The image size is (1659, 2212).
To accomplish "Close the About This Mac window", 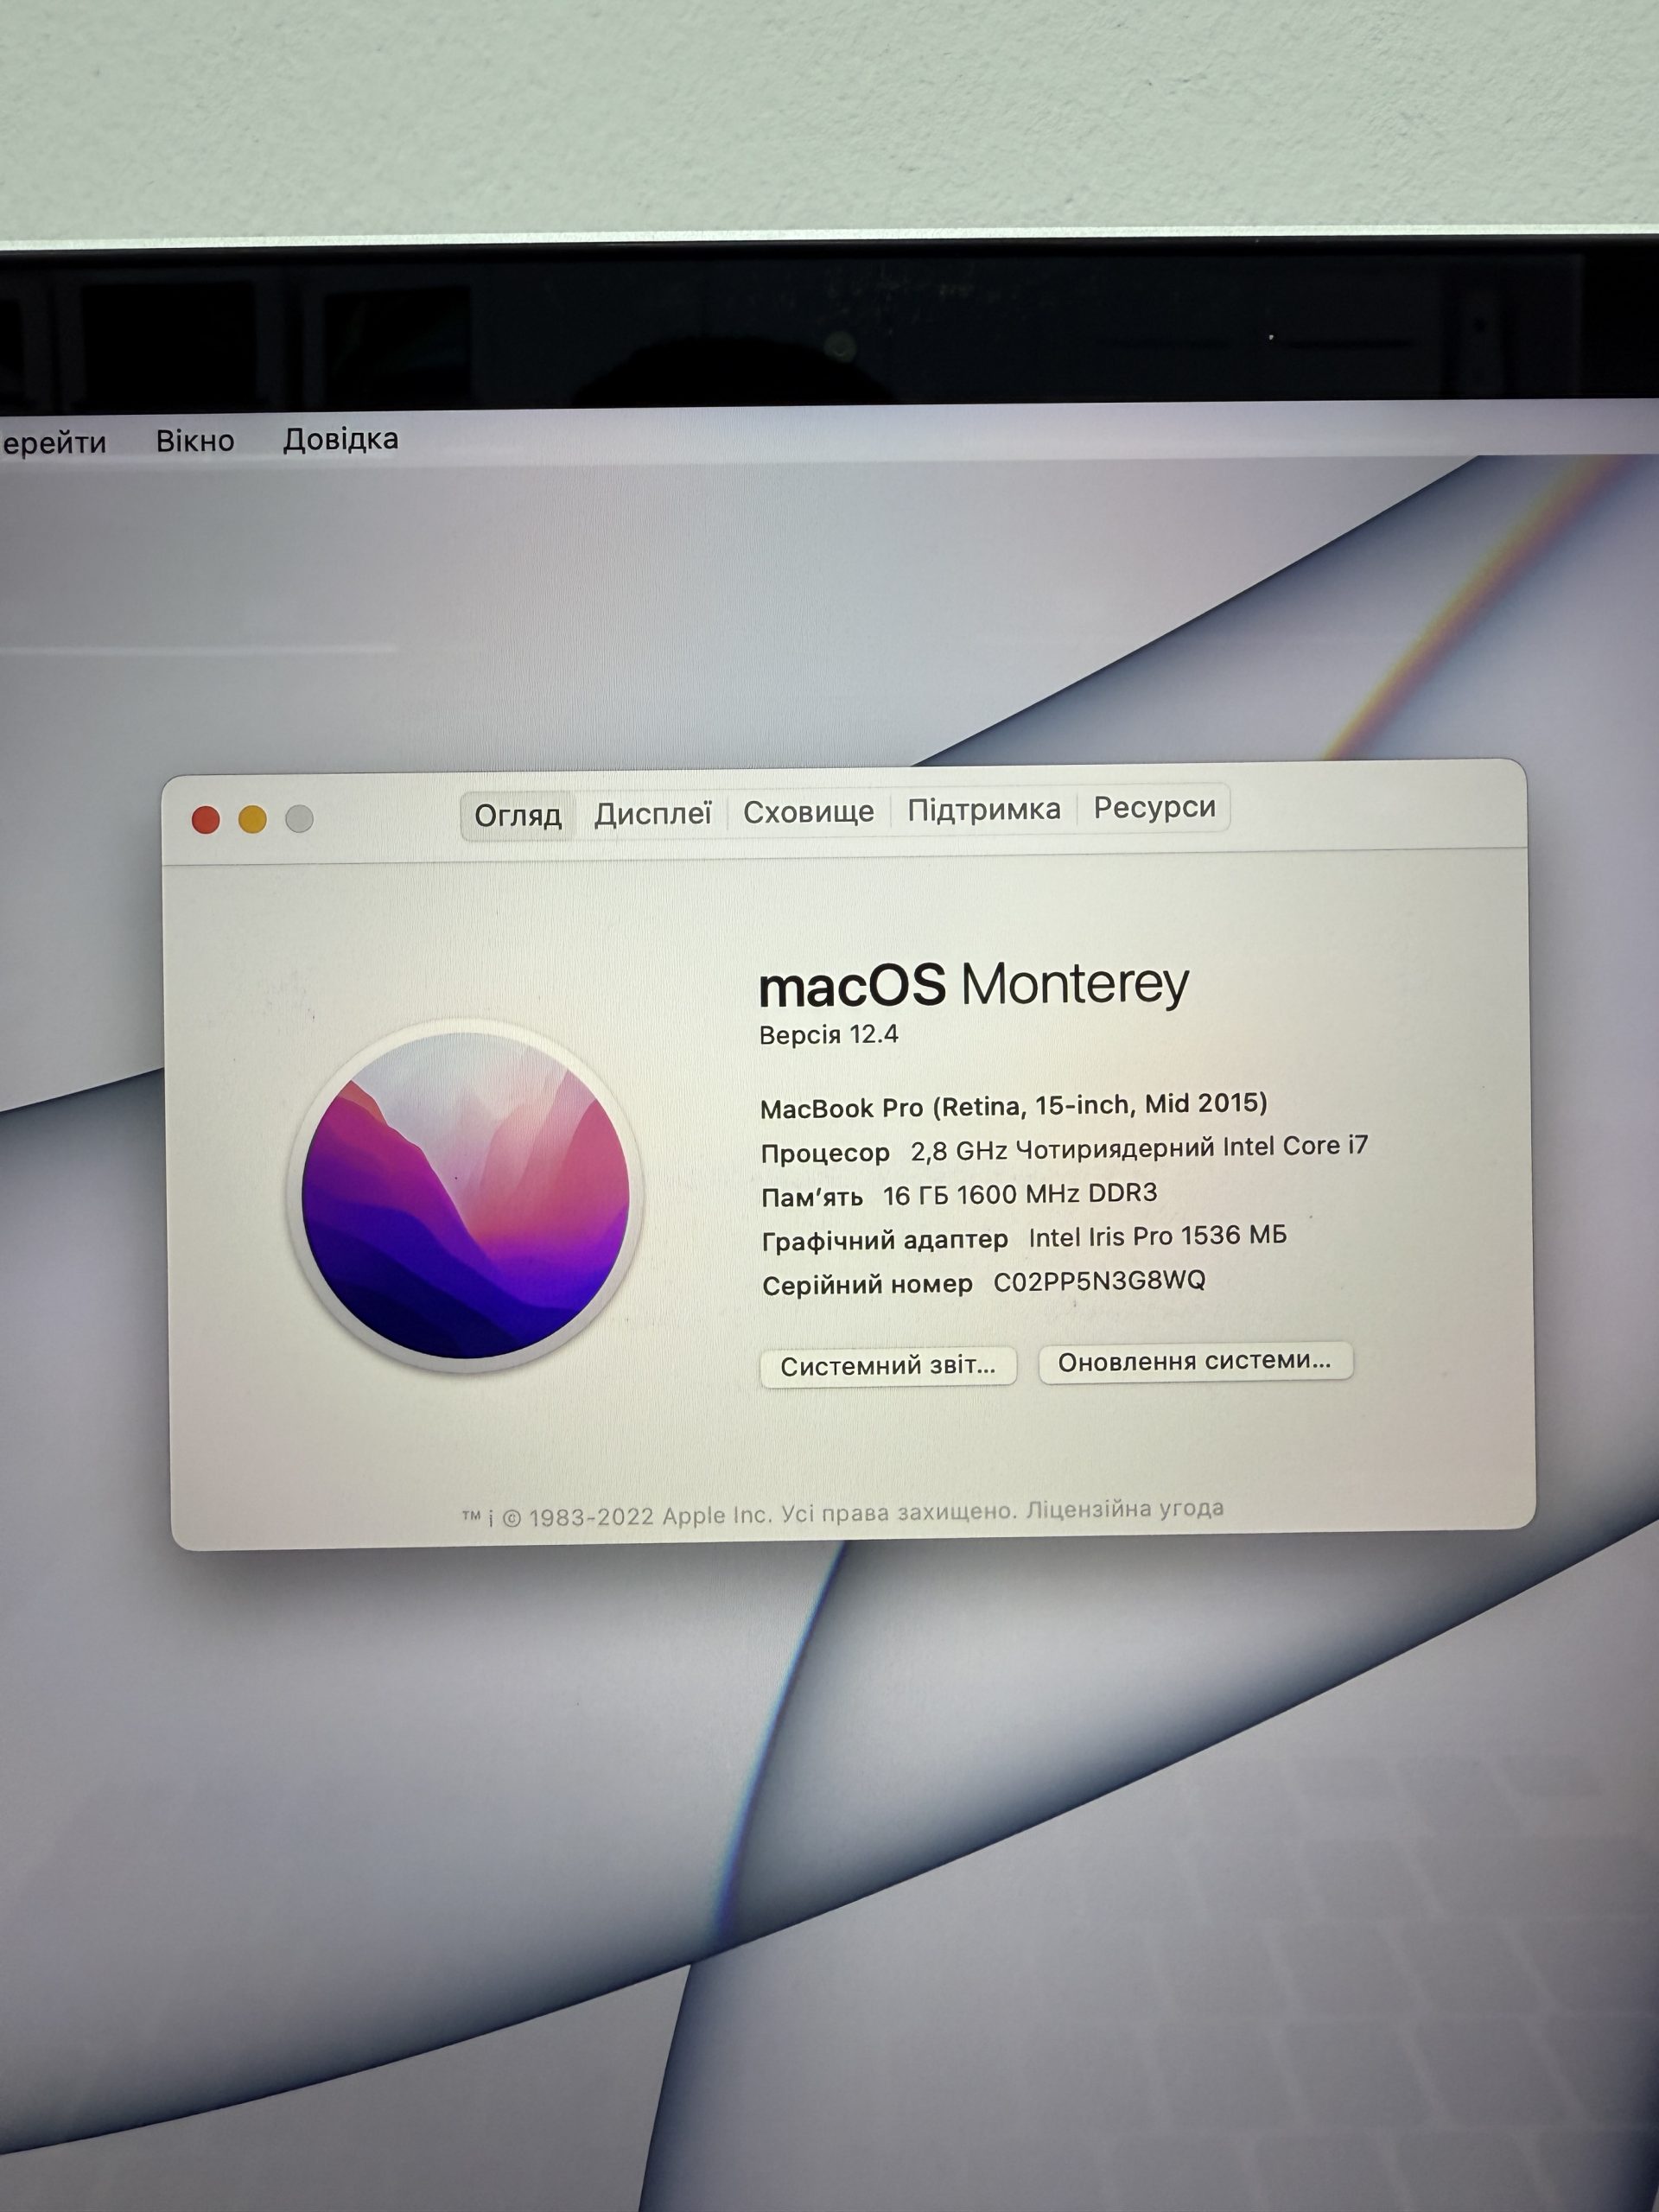I will coord(206,820).
